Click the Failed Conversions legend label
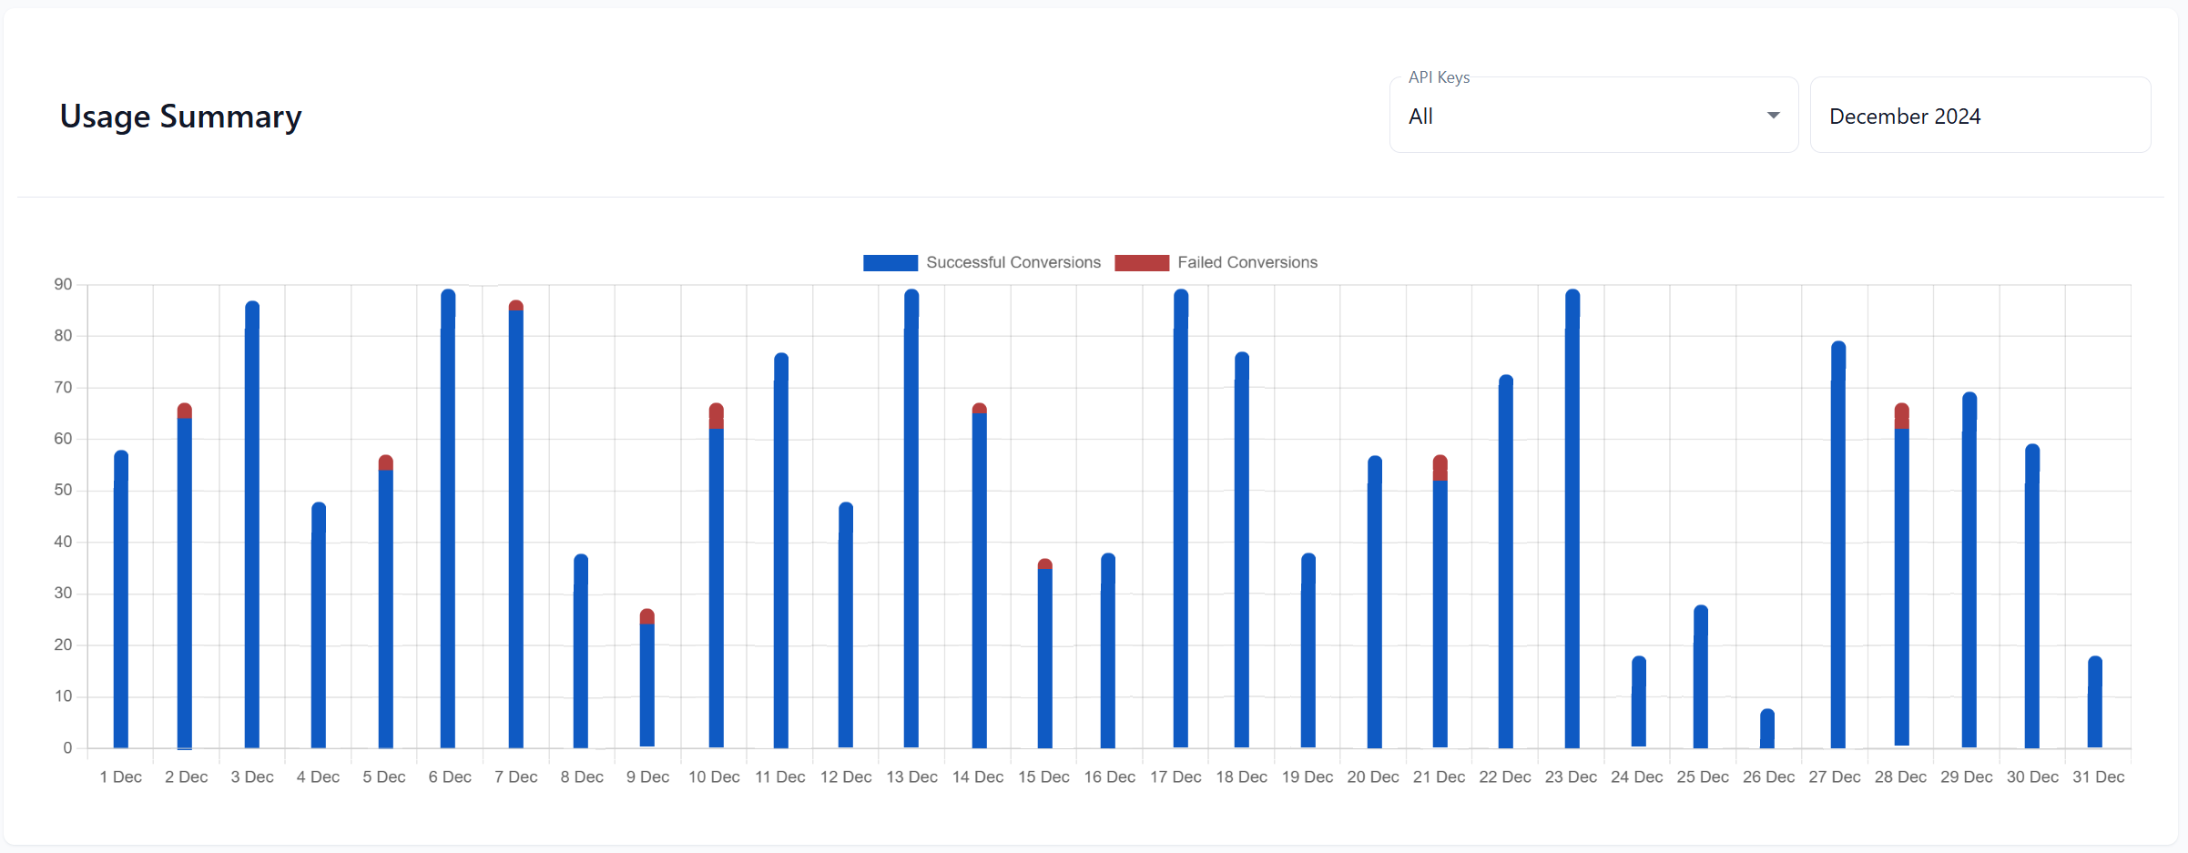This screenshot has height=853, width=2188. tap(1247, 262)
